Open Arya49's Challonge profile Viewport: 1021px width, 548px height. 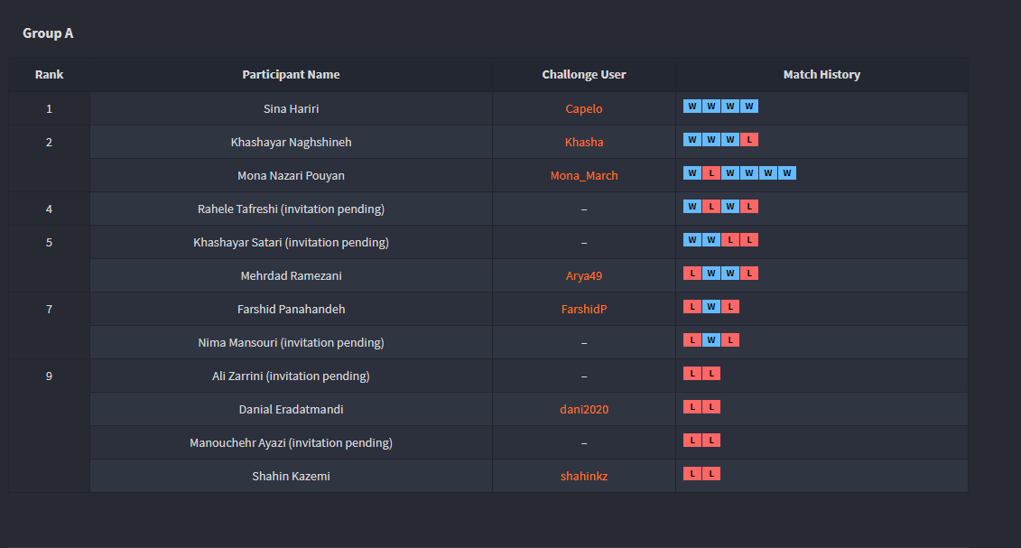583,276
